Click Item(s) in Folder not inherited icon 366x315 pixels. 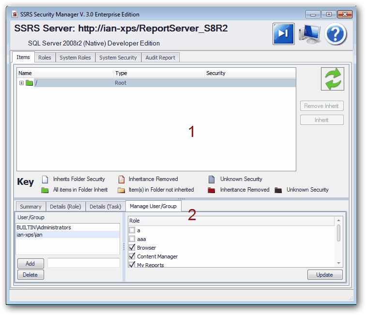pos(121,190)
